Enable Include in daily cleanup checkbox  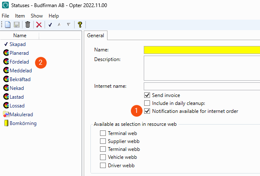coord(147,103)
